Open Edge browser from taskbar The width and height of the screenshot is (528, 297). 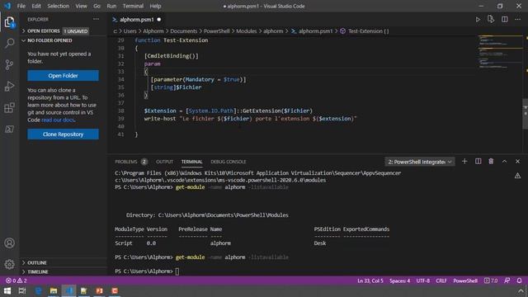pos(38,290)
